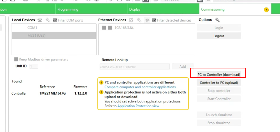Focus the Remote Lookup URL or IP field
Image resolution: width=280 pixels, height=132 pixels.
pyautogui.click(x=135, y=67)
